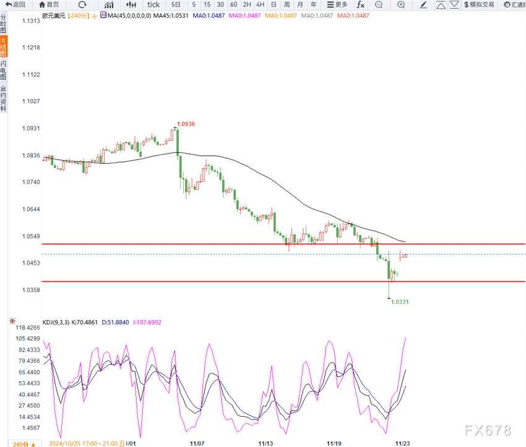Toggle the icon next to 欧元美元【240分】

[x=94, y=15]
